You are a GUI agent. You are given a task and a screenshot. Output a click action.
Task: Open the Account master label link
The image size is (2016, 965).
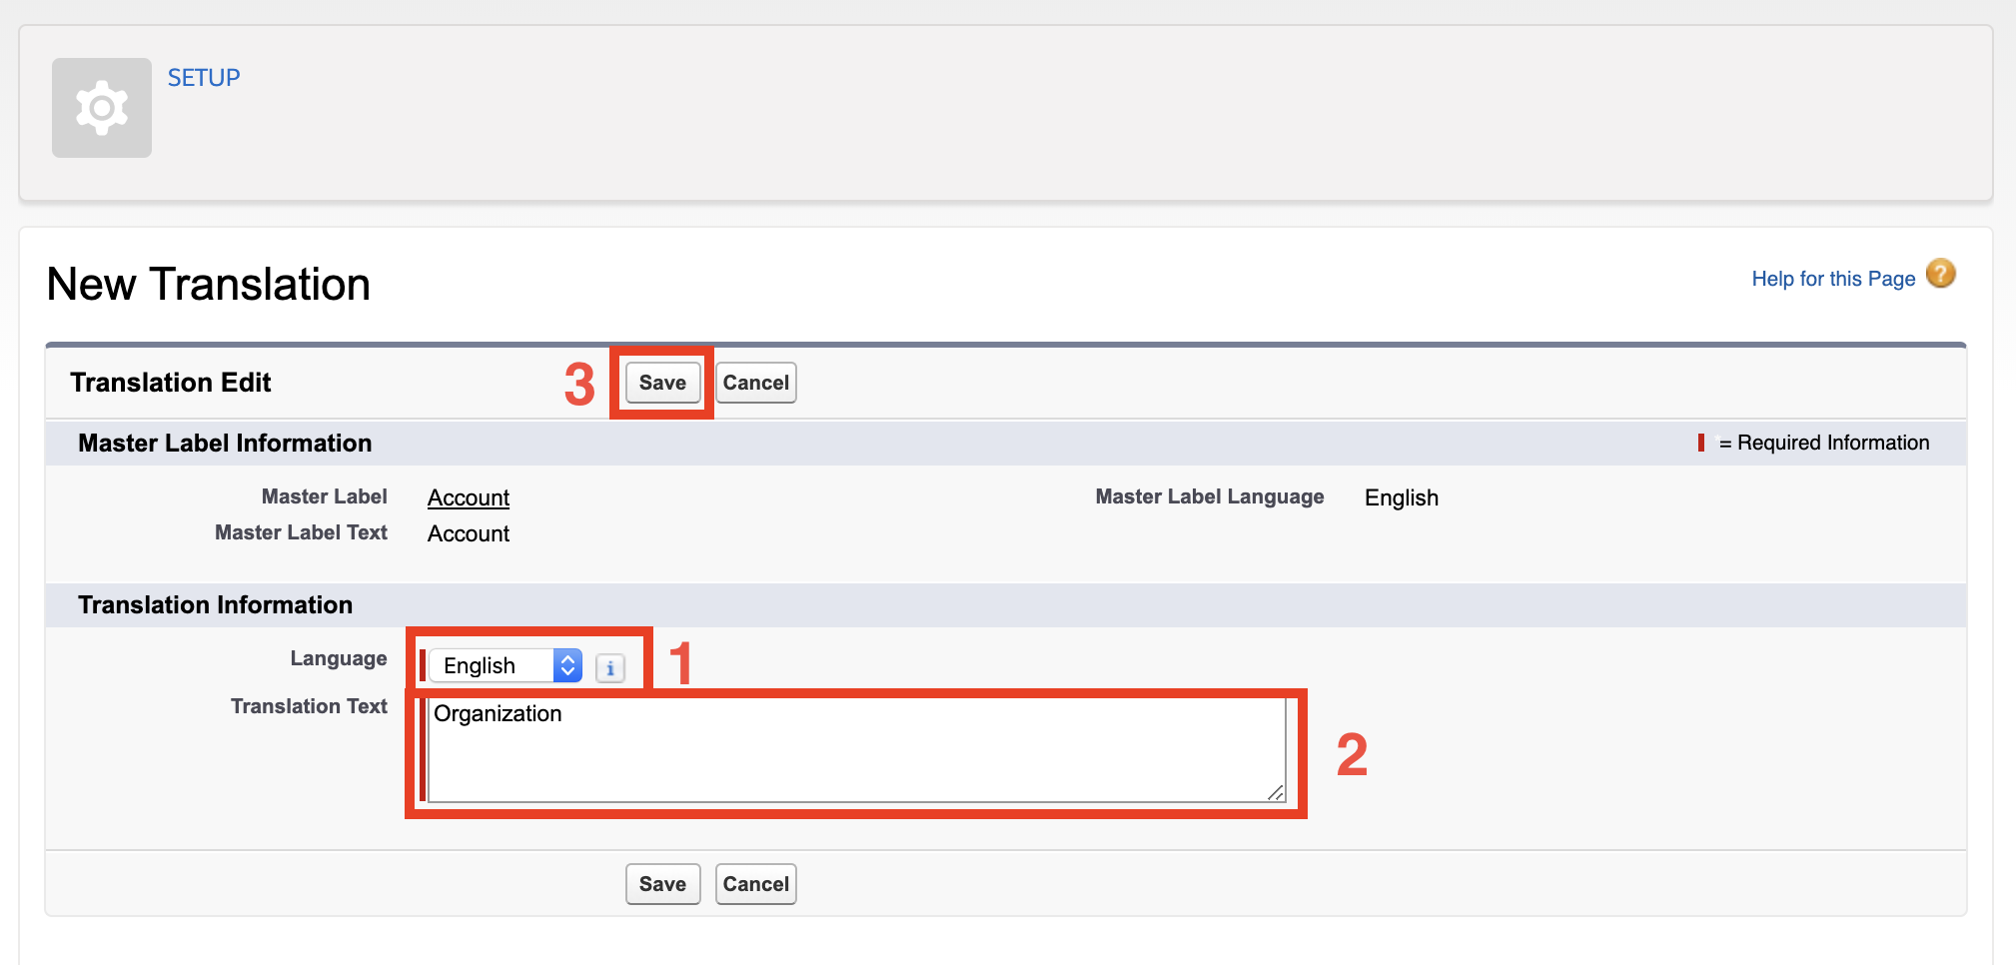coord(468,496)
